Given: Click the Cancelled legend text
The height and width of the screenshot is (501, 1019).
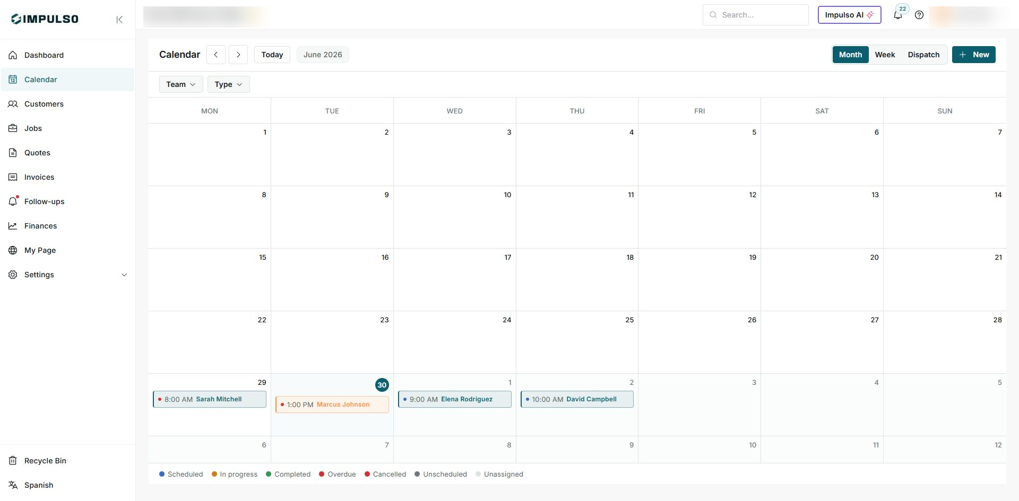Looking at the screenshot, I should 390,474.
